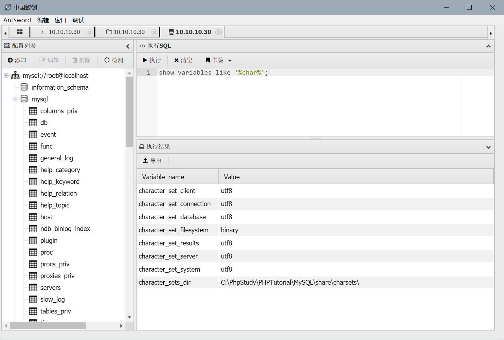This screenshot has height=340, width=504.
Task: Export results using 导出 button
Action: (153, 161)
